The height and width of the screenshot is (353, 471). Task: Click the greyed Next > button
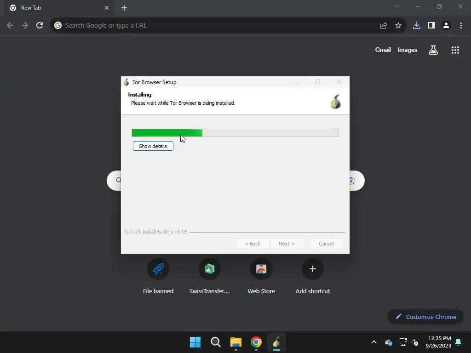pos(287,244)
